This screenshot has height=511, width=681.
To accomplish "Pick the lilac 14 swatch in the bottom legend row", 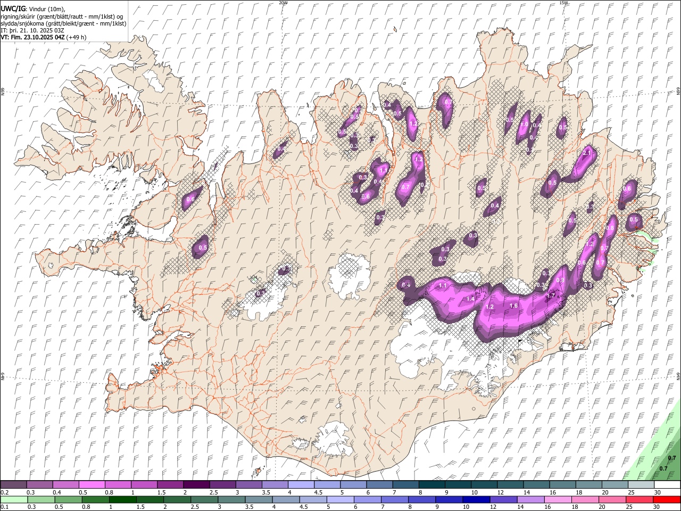I will 530,499.
